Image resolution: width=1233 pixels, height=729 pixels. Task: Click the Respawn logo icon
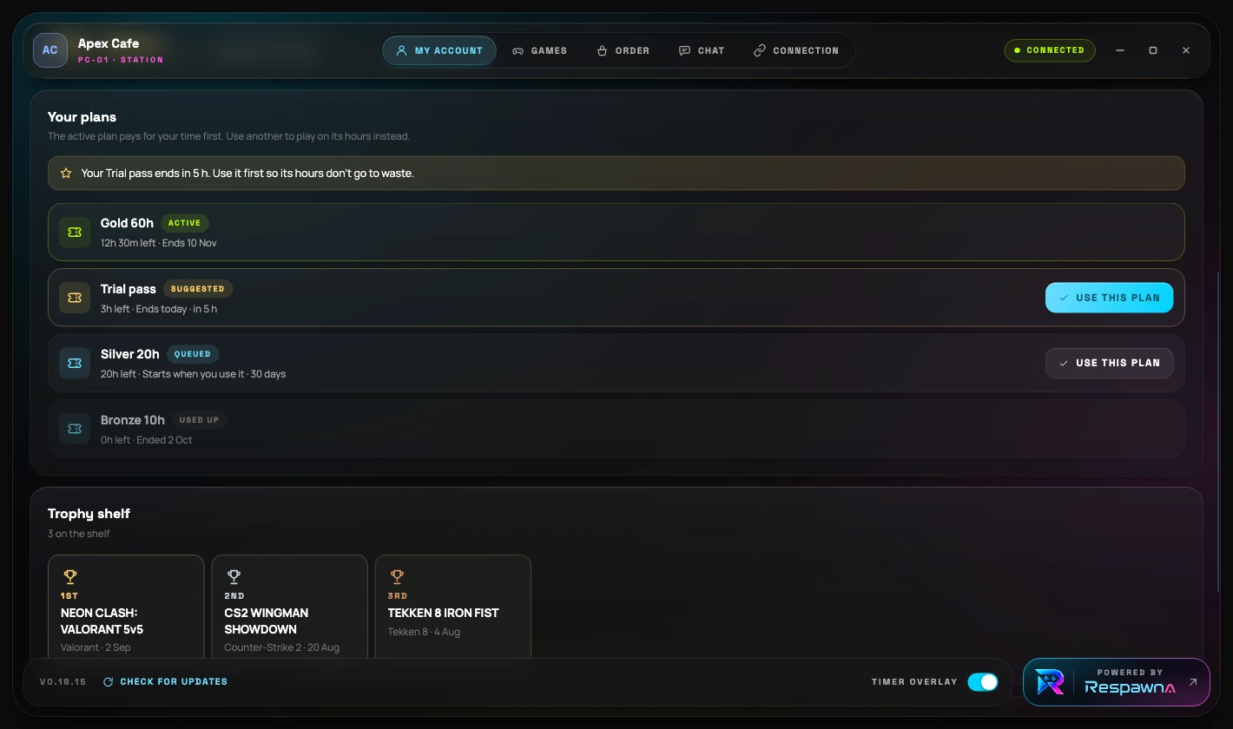pyautogui.click(x=1050, y=682)
